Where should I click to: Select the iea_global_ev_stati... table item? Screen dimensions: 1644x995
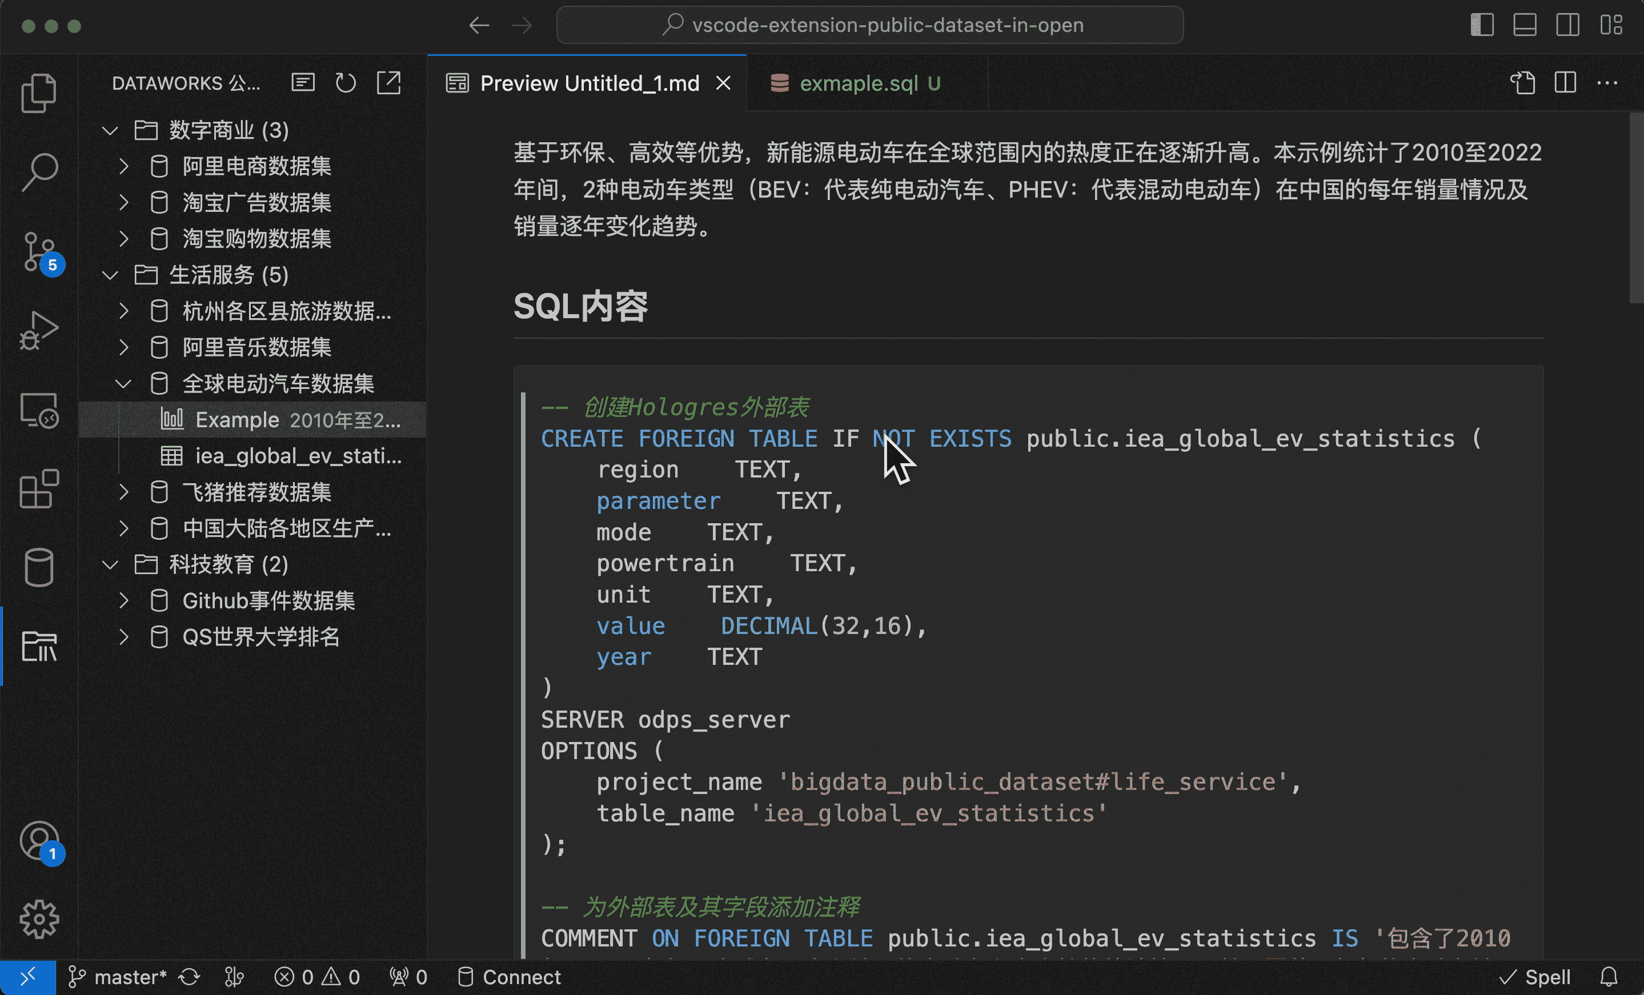point(298,456)
